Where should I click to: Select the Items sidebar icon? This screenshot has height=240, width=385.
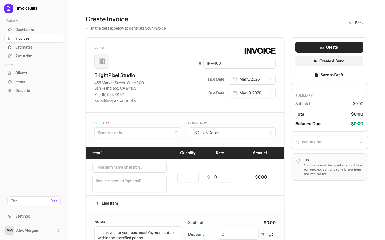pos(10,82)
